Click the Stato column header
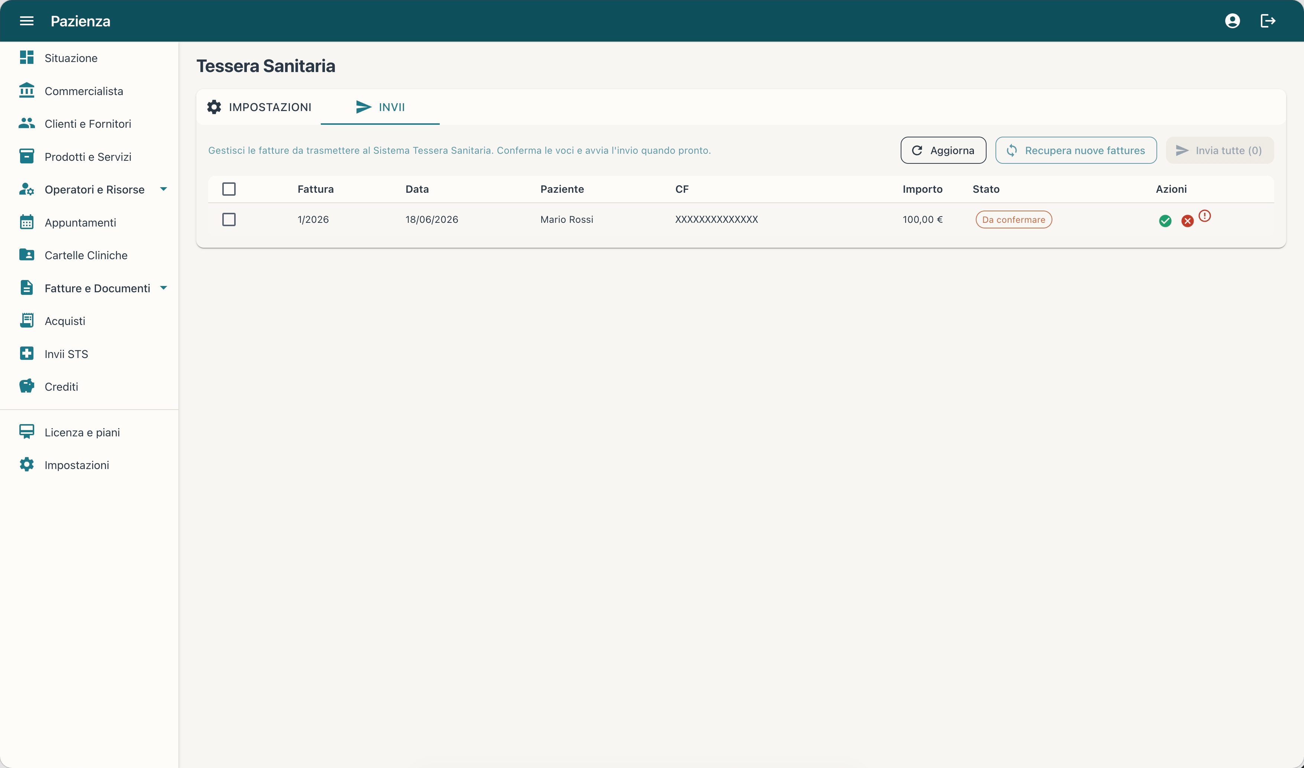The image size is (1304, 768). click(985, 189)
